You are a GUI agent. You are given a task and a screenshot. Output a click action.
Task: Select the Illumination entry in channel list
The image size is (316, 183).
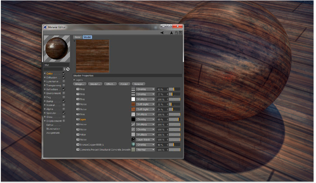[53, 129]
